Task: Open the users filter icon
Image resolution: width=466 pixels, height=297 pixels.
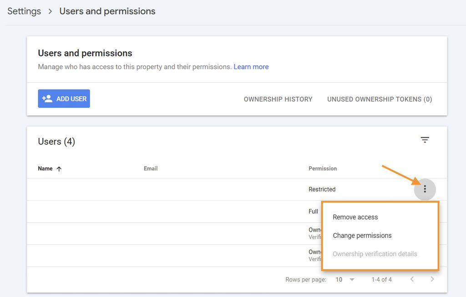Action: pyautogui.click(x=425, y=140)
